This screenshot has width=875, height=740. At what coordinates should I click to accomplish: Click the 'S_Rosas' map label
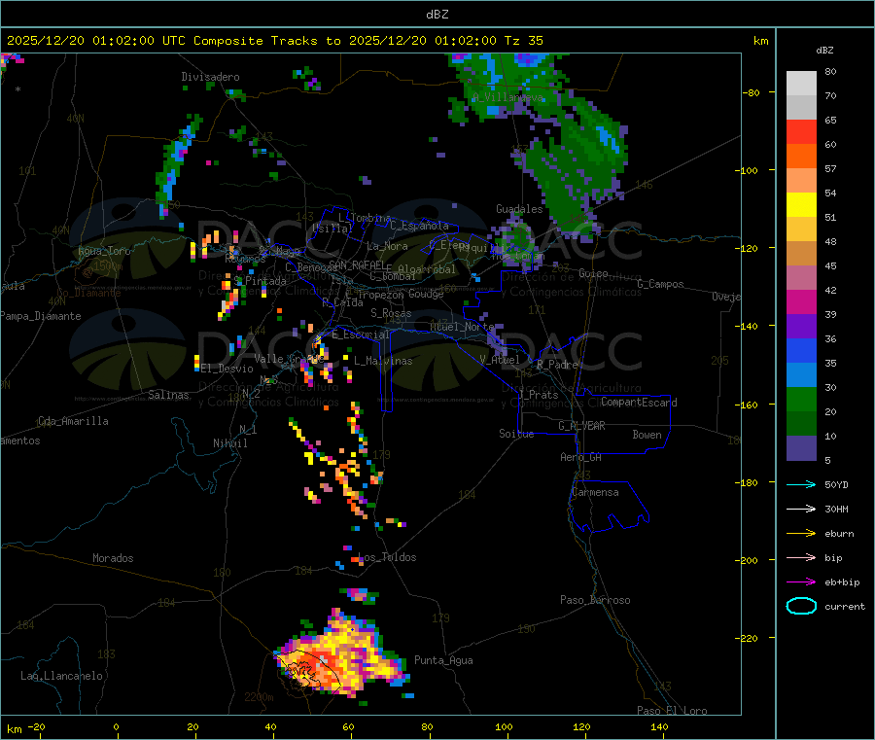tap(391, 313)
